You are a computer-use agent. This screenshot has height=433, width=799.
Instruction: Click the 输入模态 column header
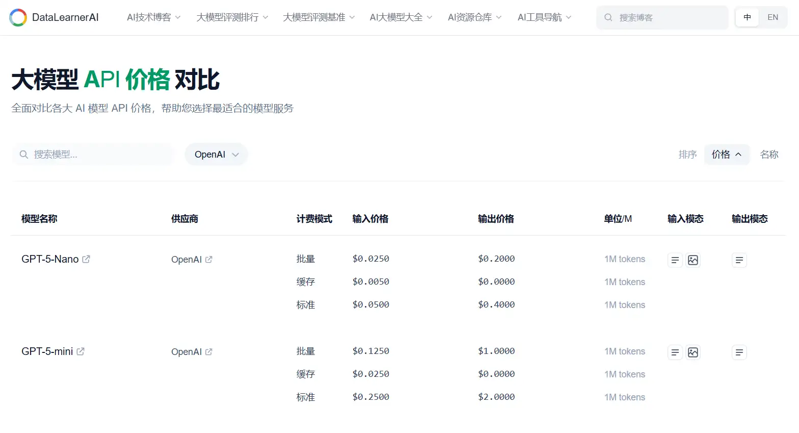(686, 219)
